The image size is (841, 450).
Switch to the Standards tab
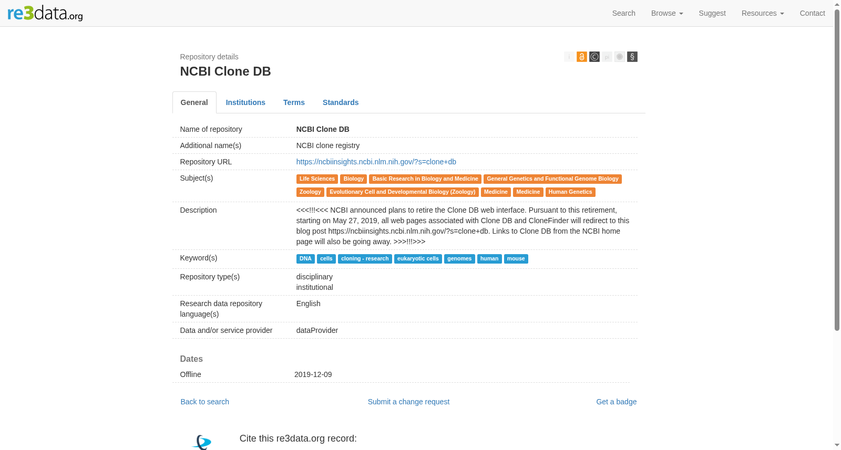341,102
